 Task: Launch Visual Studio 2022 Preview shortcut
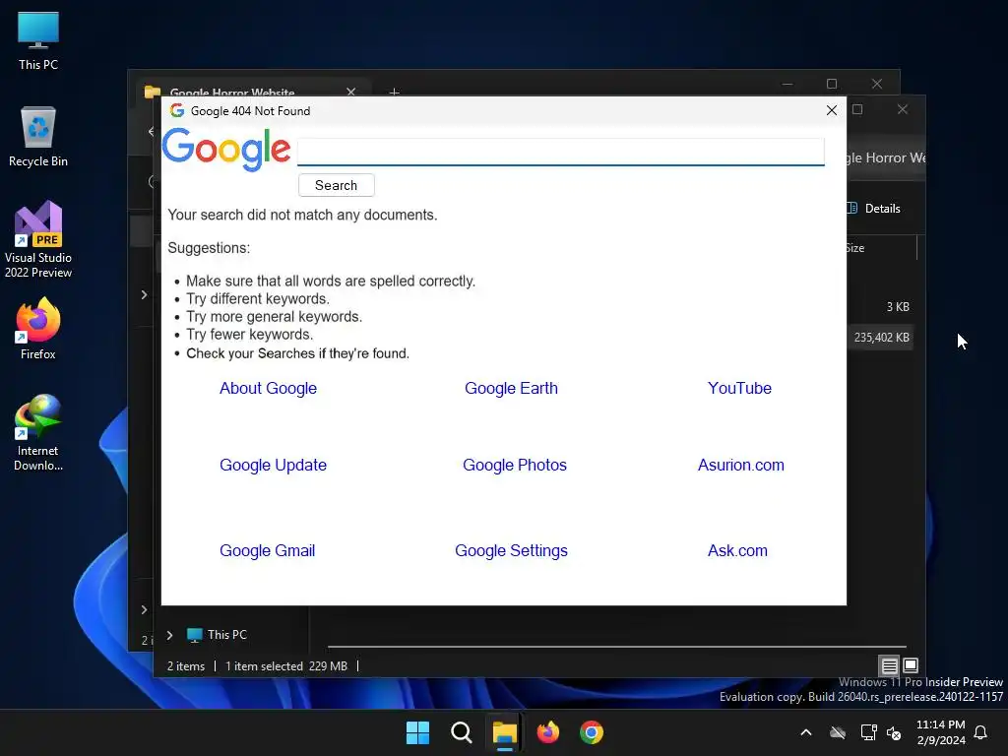[38, 239]
